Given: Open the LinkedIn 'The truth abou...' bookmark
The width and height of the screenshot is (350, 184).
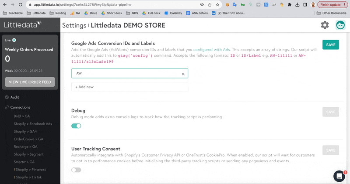Looking at the screenshot, I should 228,13.
